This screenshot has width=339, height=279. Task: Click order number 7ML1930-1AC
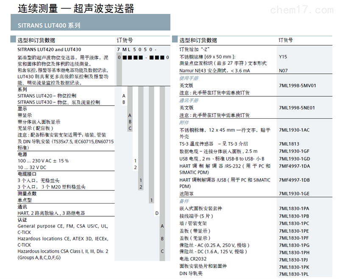[294, 130]
